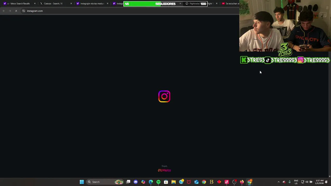Open the Copilot taskbar icon

pos(143,182)
